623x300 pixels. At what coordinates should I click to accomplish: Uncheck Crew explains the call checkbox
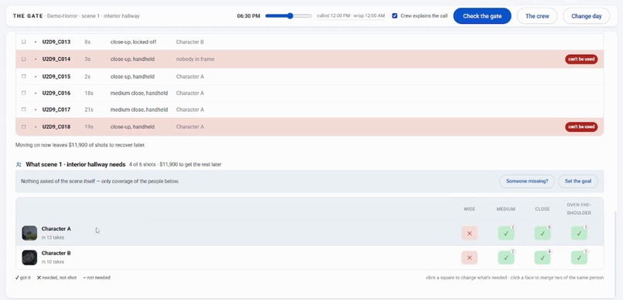[394, 16]
